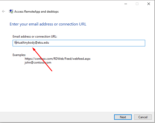Click the back arrow in the wizard header
This screenshot has width=155, height=123.
(x=4, y=11)
